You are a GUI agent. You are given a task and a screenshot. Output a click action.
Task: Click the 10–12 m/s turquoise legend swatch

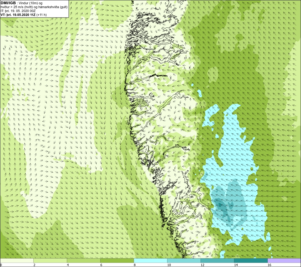[184, 261]
